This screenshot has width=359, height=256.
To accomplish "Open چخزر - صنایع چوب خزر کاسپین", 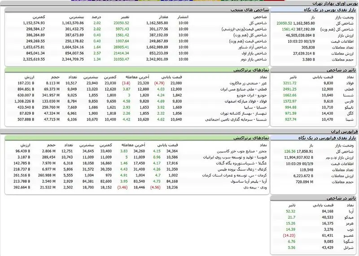I will [x=242, y=151].
